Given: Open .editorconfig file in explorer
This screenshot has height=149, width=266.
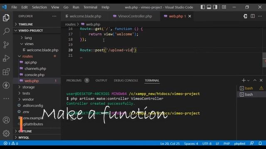Looking at the screenshot, I should point(37,106).
